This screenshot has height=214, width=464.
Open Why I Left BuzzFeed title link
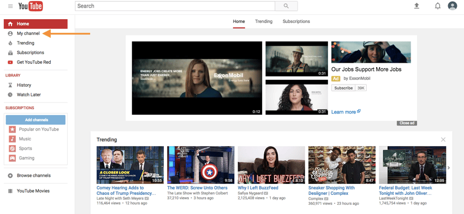click(x=258, y=188)
